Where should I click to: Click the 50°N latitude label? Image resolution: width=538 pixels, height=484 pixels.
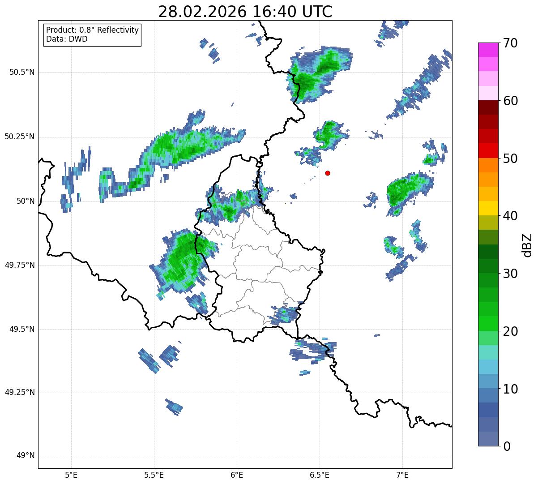coord(26,201)
